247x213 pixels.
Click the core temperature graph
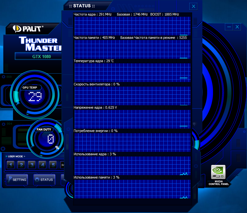click(x=133, y=73)
